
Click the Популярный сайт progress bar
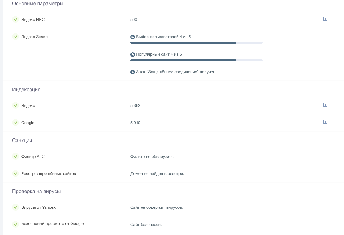tap(196, 60)
